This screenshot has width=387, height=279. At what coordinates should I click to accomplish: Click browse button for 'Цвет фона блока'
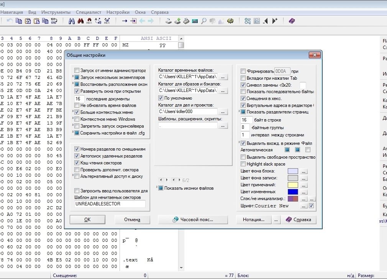point(303,171)
